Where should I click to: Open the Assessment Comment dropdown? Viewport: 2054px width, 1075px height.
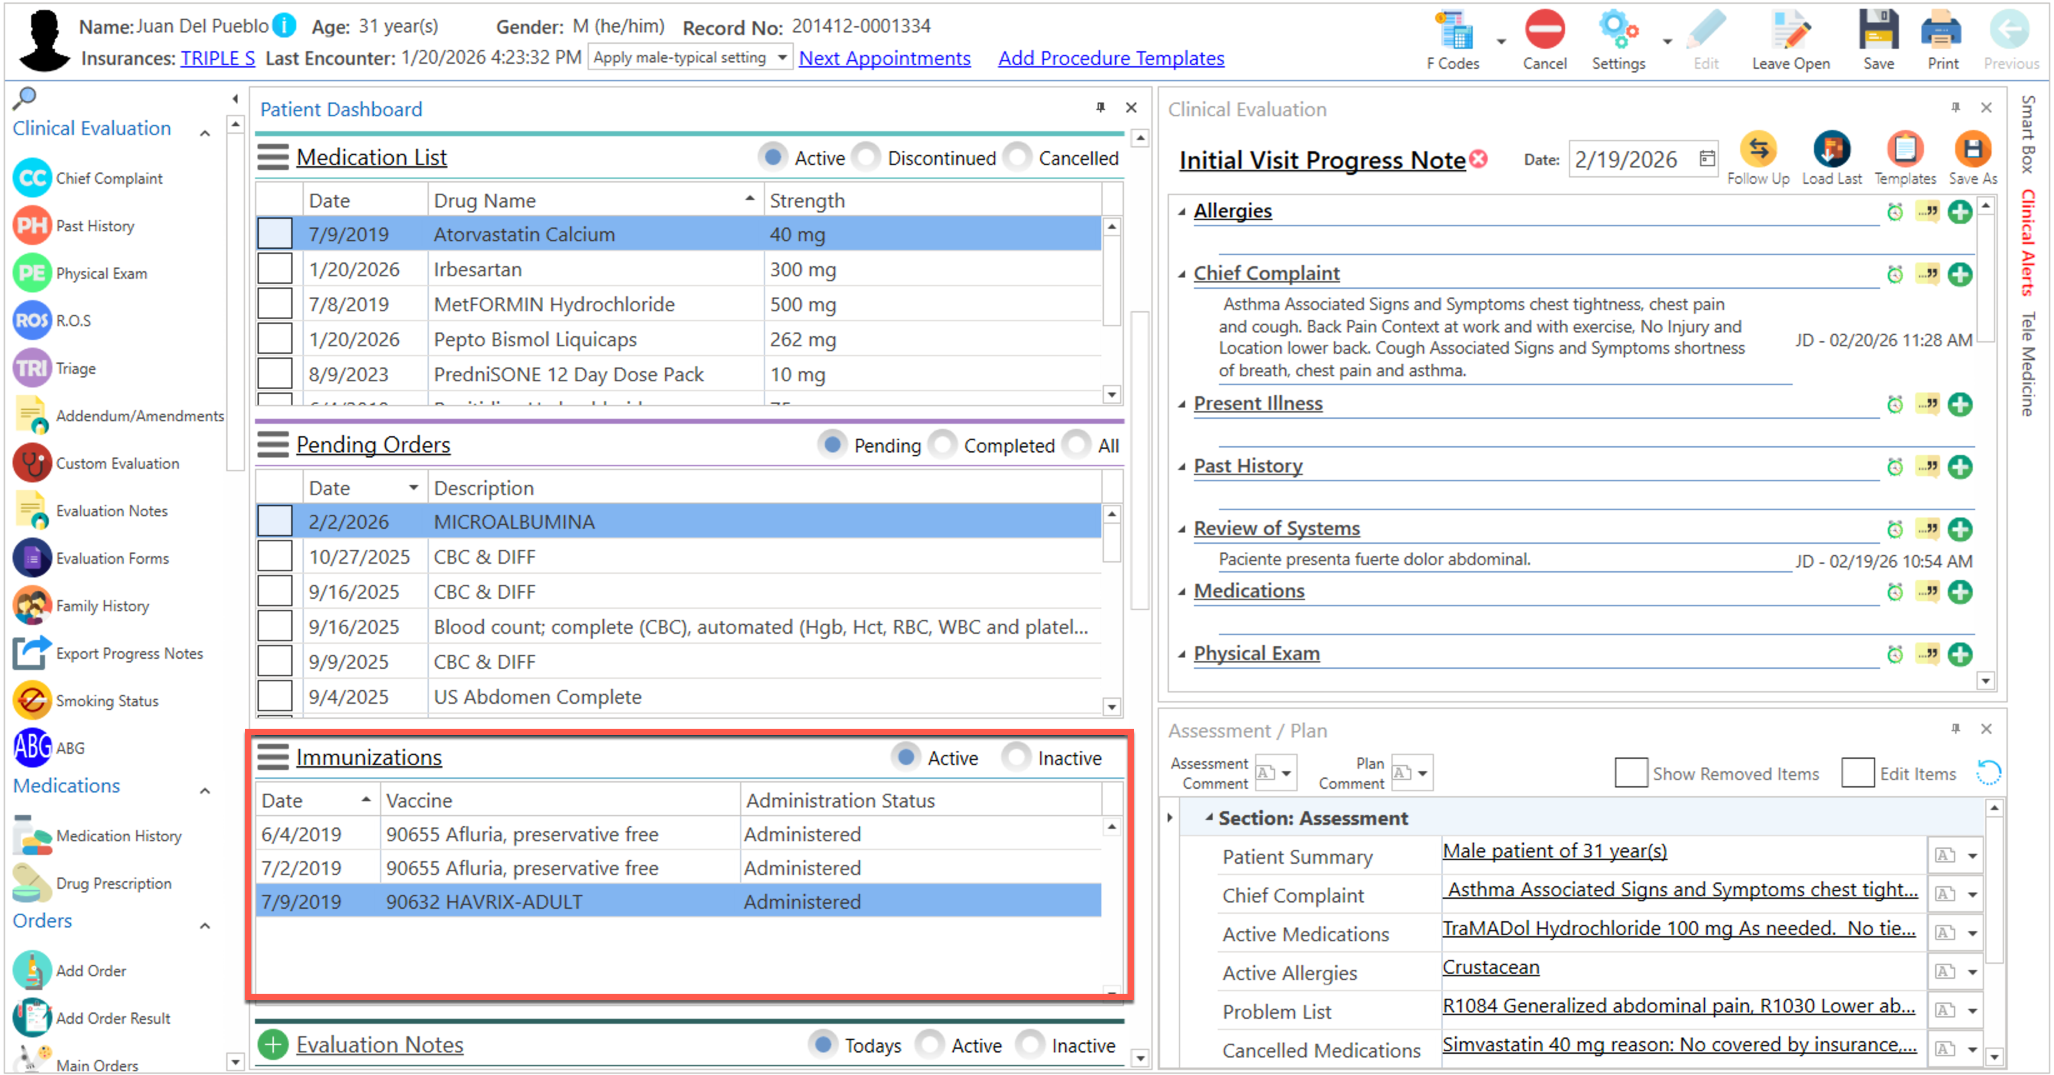pyautogui.click(x=1286, y=772)
